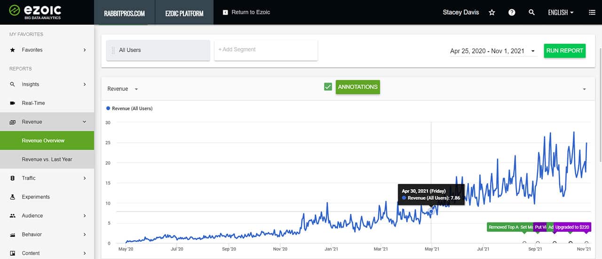Click the Behavior icon in sidebar

click(12, 235)
